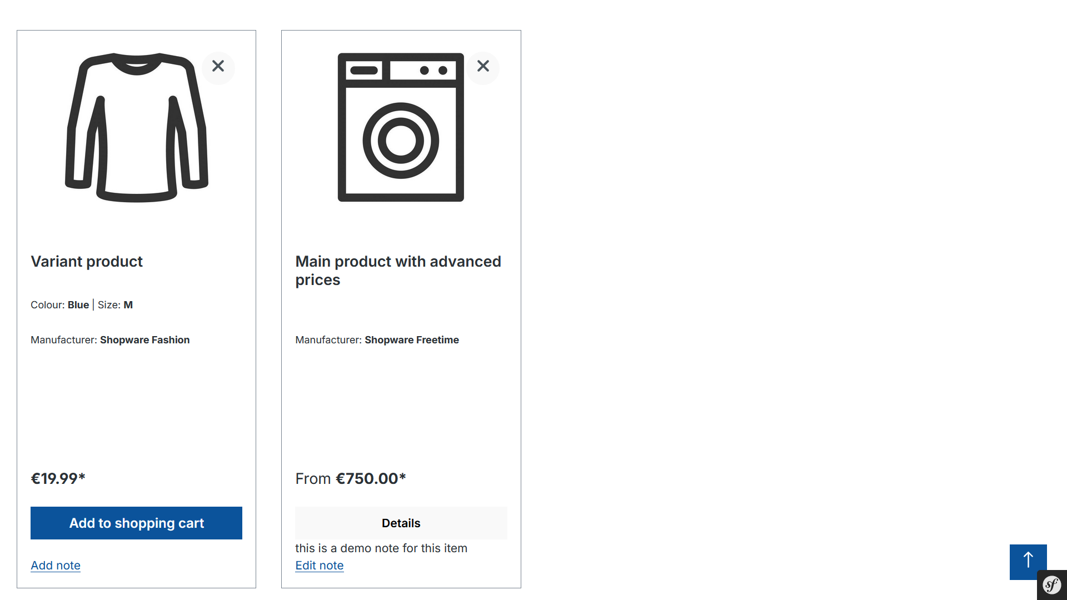Click the €19.99 price
The image size is (1067, 600).
[x=58, y=478]
